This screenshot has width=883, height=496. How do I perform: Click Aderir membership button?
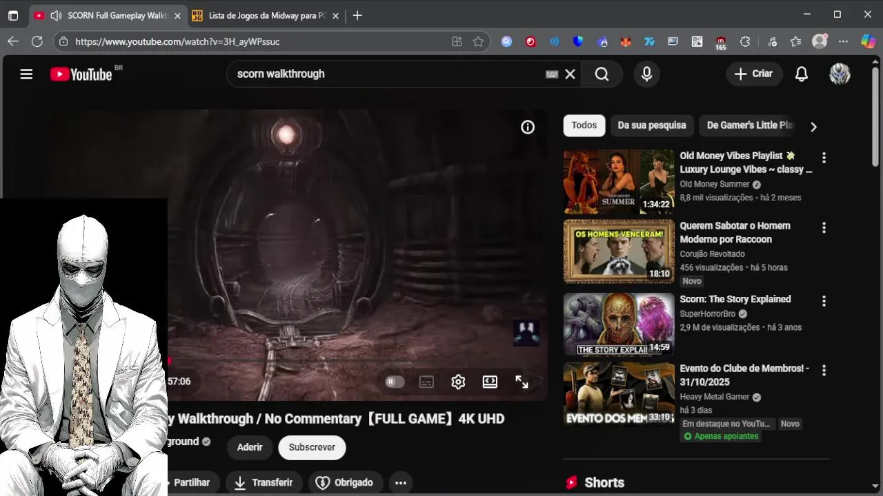click(x=250, y=447)
